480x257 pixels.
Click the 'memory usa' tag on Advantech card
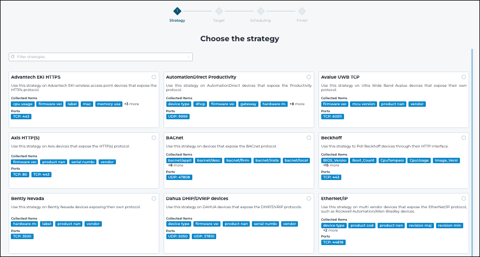(109, 104)
